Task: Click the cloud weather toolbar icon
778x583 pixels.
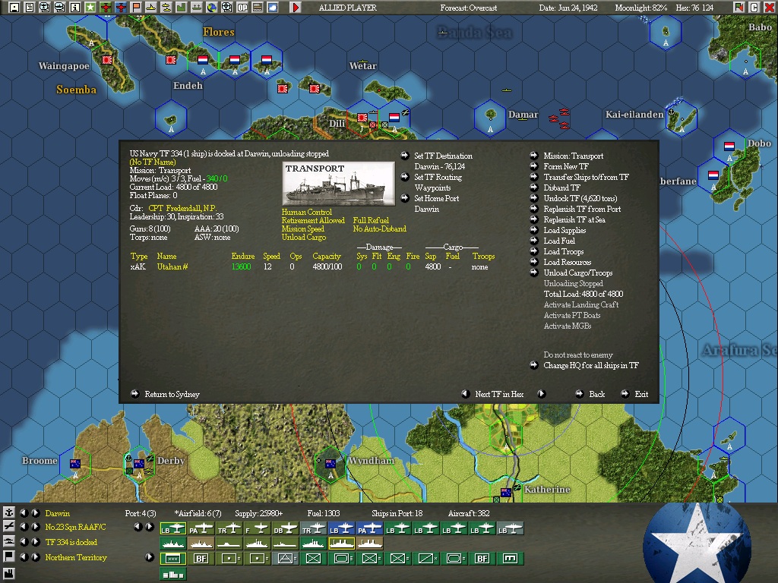Action: [x=273, y=8]
